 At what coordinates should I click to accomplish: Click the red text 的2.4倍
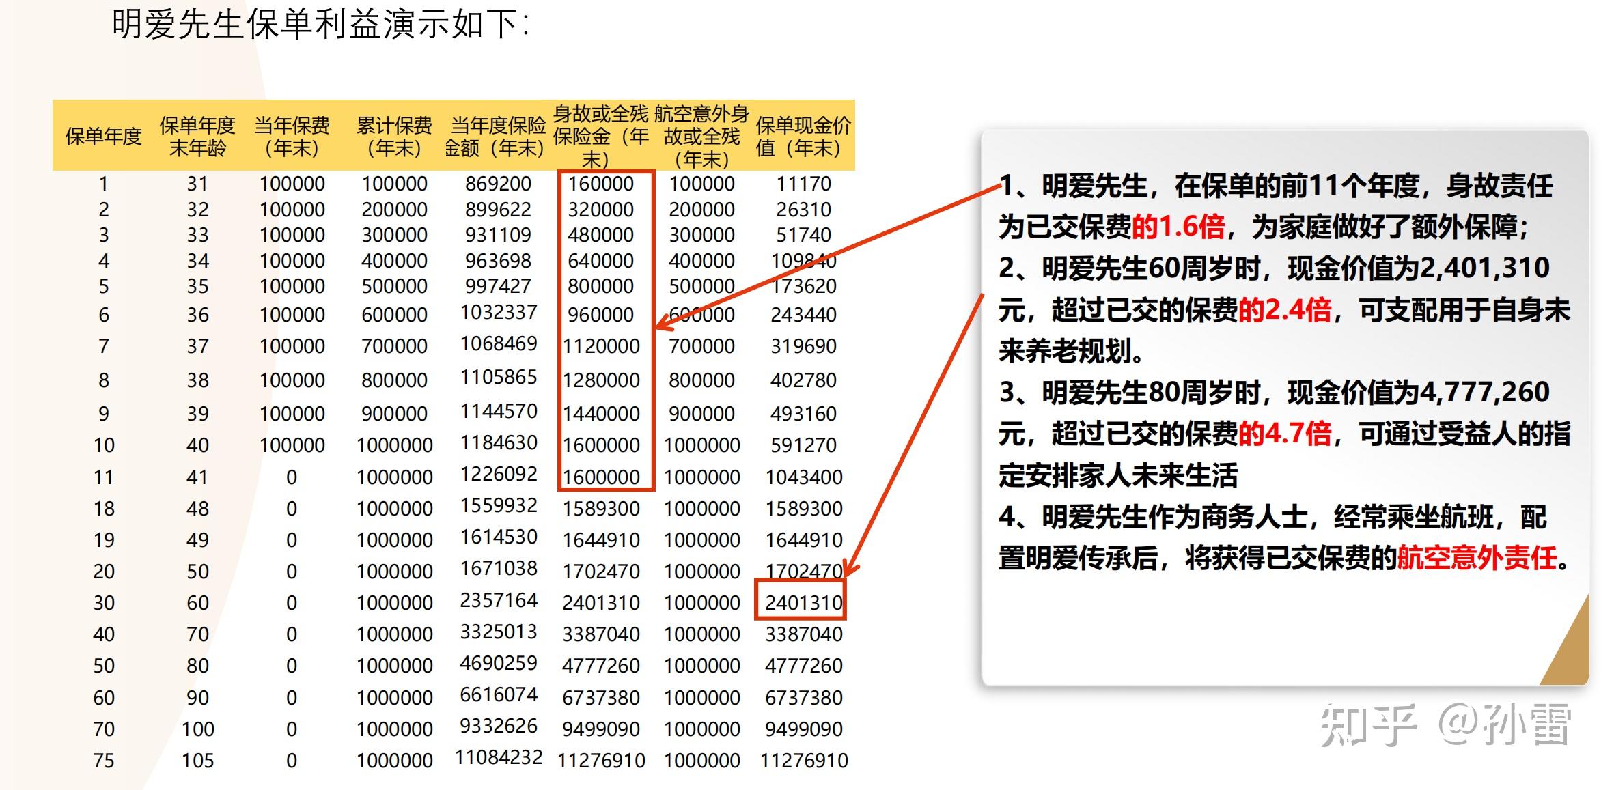coord(1284,311)
